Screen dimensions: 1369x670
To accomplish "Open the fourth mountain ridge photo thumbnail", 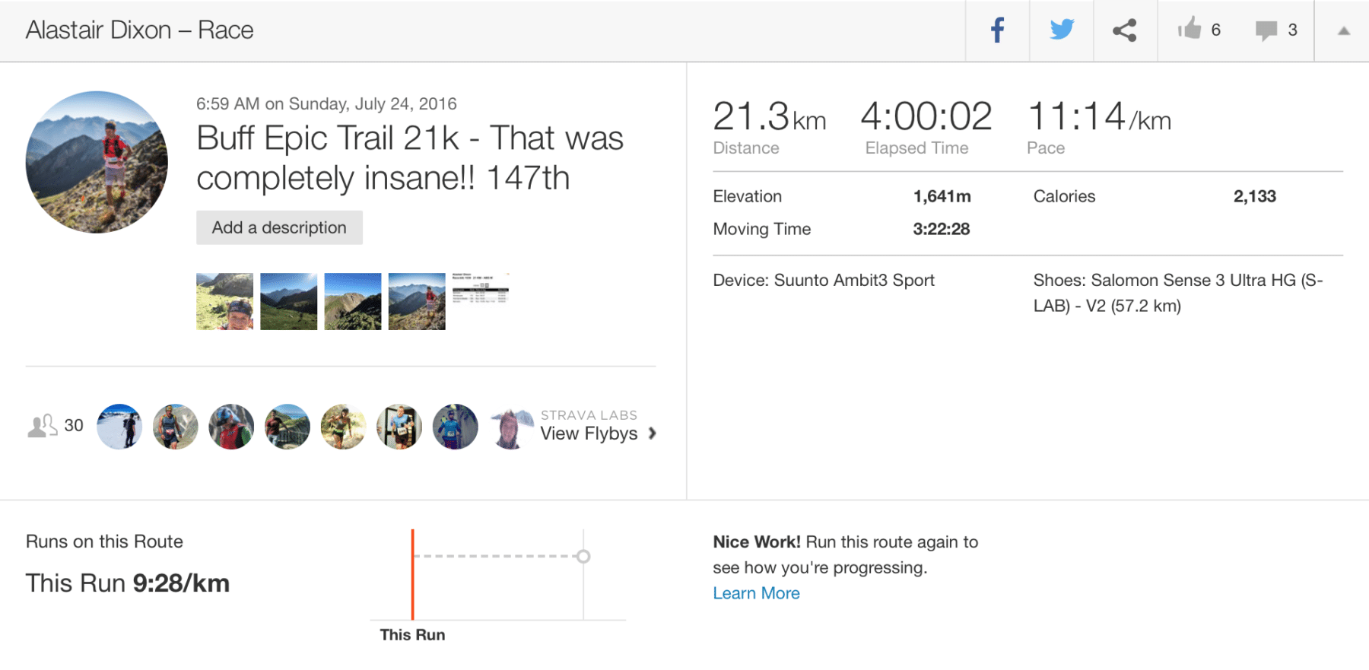I will click(x=417, y=301).
